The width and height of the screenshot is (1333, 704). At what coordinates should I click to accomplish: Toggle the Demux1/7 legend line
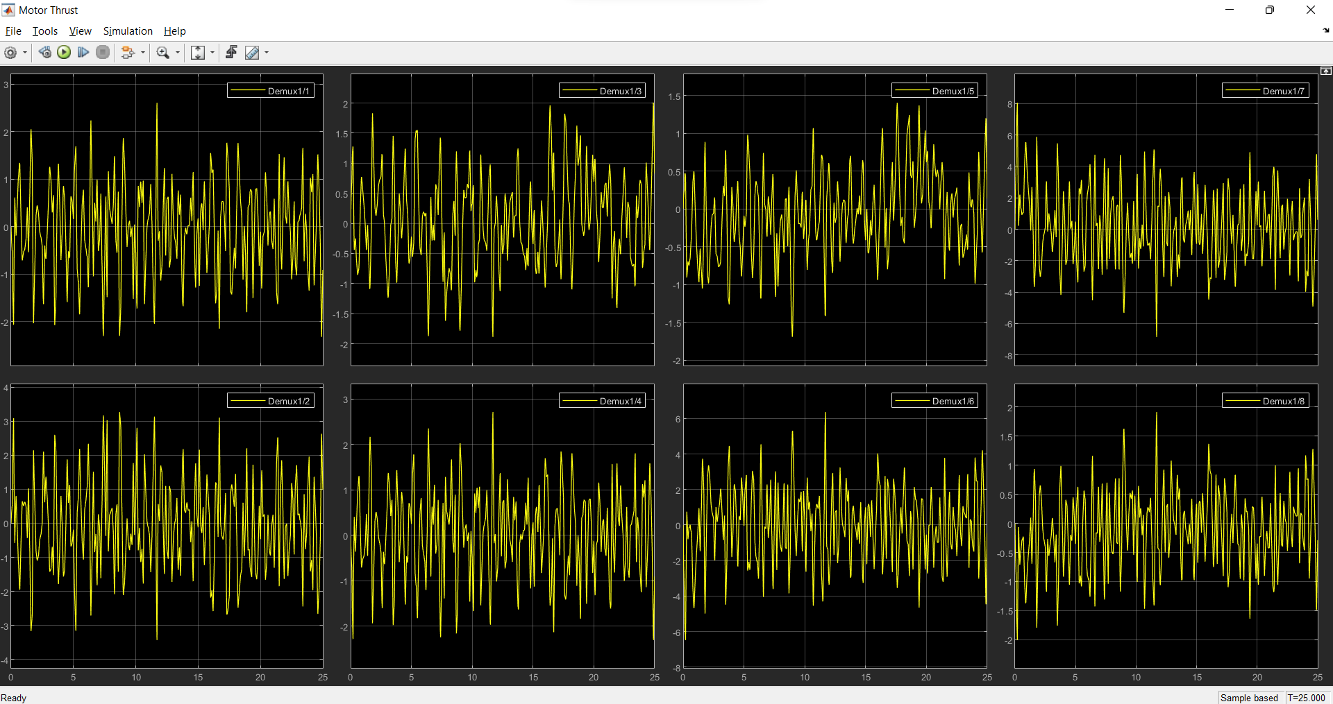pos(1243,91)
